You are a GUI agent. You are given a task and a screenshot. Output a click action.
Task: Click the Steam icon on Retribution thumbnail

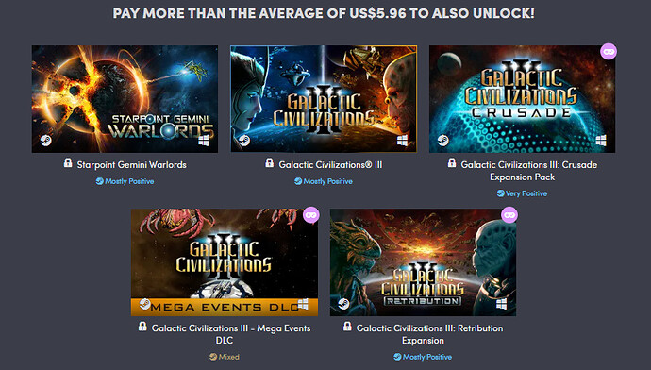pyautogui.click(x=343, y=304)
